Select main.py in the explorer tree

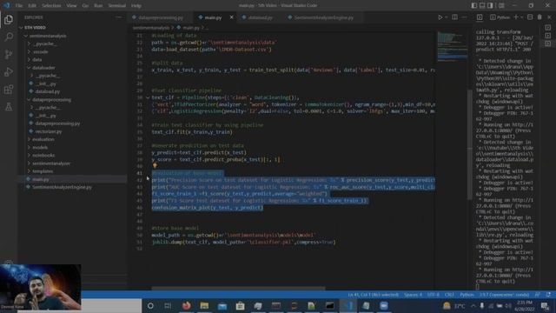point(72,179)
